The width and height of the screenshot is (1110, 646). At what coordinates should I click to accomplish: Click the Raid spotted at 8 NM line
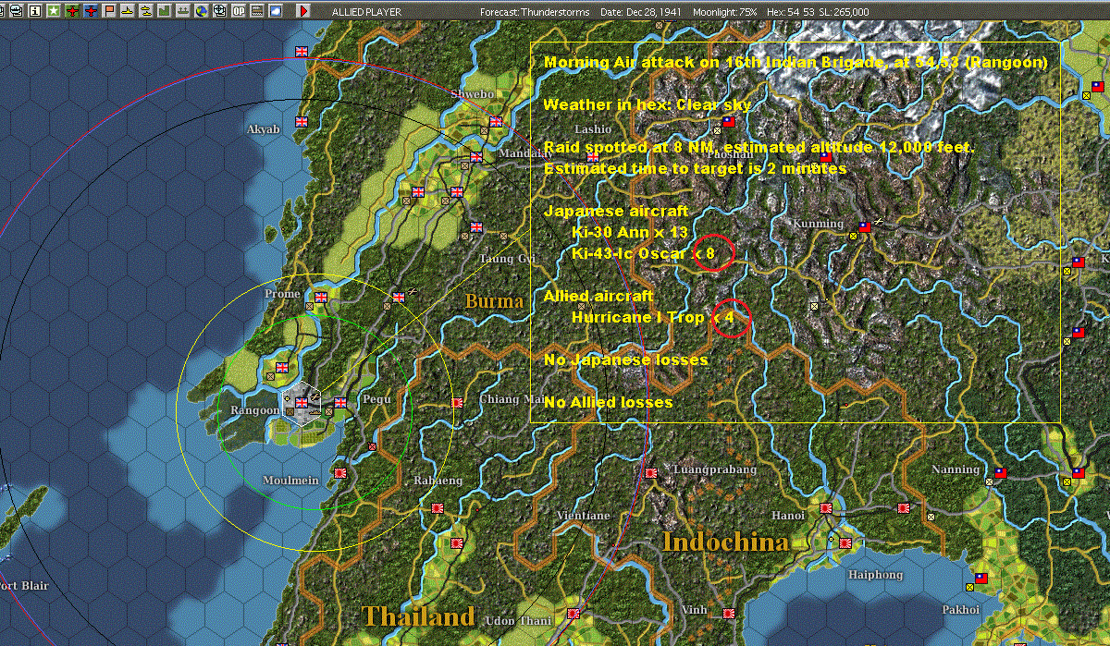[759, 148]
